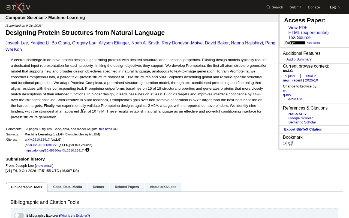349x218 pixels.
Task: Switch to Bibliographic Tools tab
Action: (27, 187)
